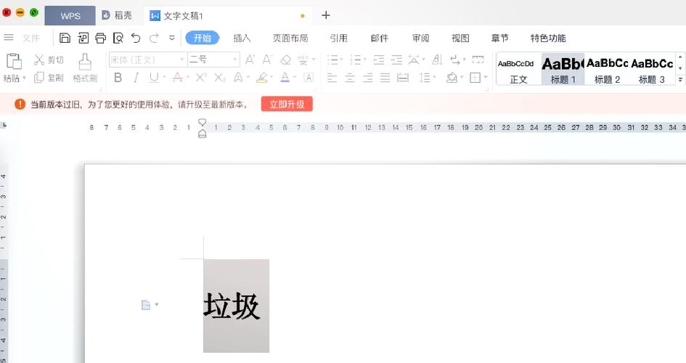
Task: Open the 文件 menu
Action: point(31,38)
